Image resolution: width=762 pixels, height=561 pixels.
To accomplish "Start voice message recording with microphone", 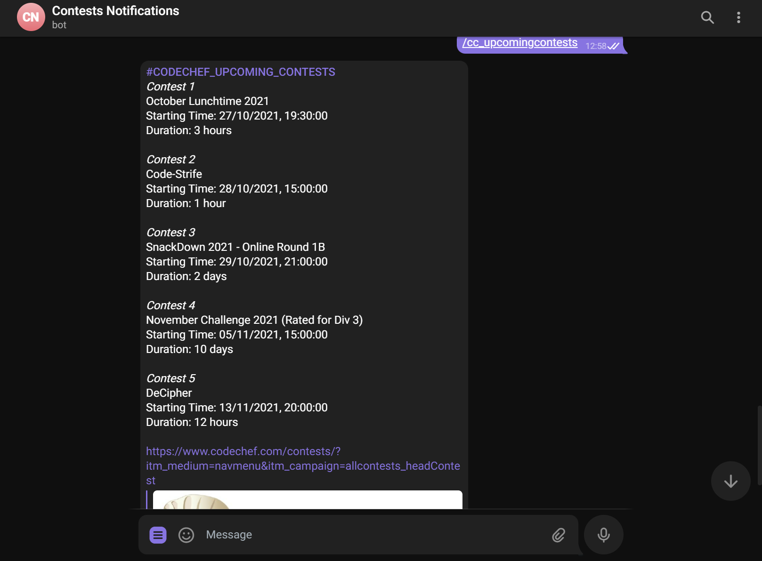I will 604,535.
